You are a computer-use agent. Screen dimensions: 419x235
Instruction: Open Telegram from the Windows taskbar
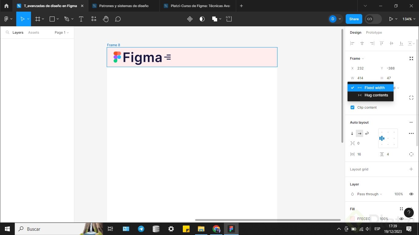pos(141,229)
